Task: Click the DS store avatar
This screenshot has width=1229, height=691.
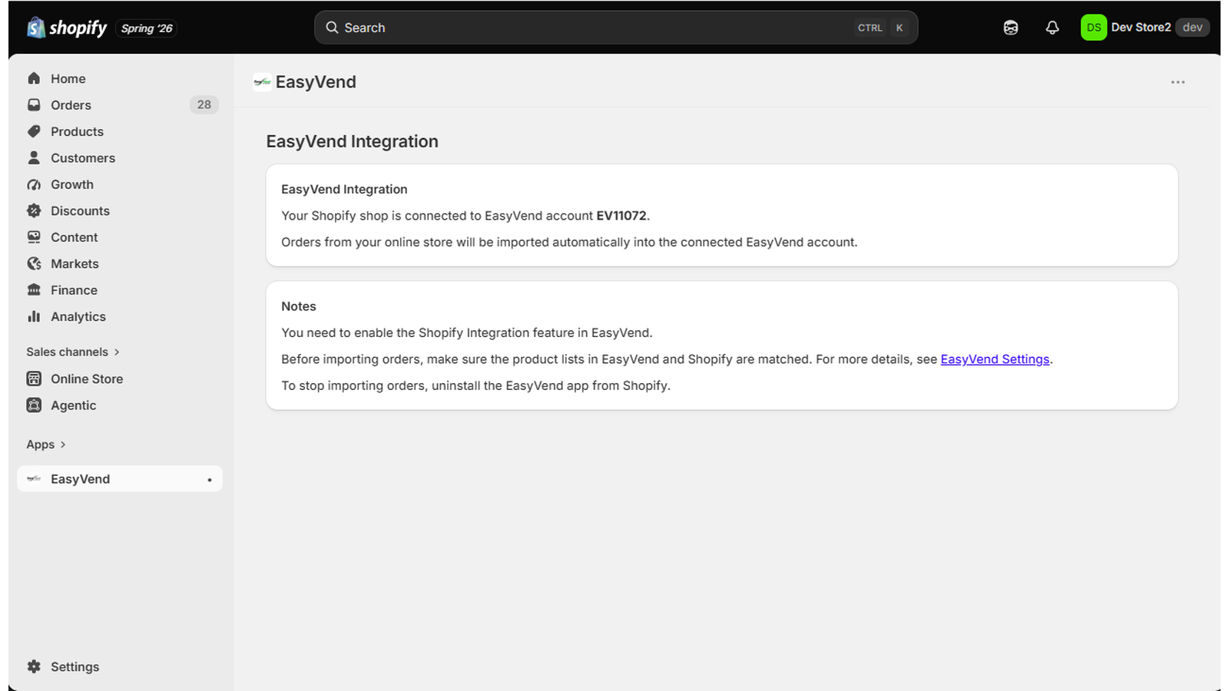Action: tap(1094, 28)
